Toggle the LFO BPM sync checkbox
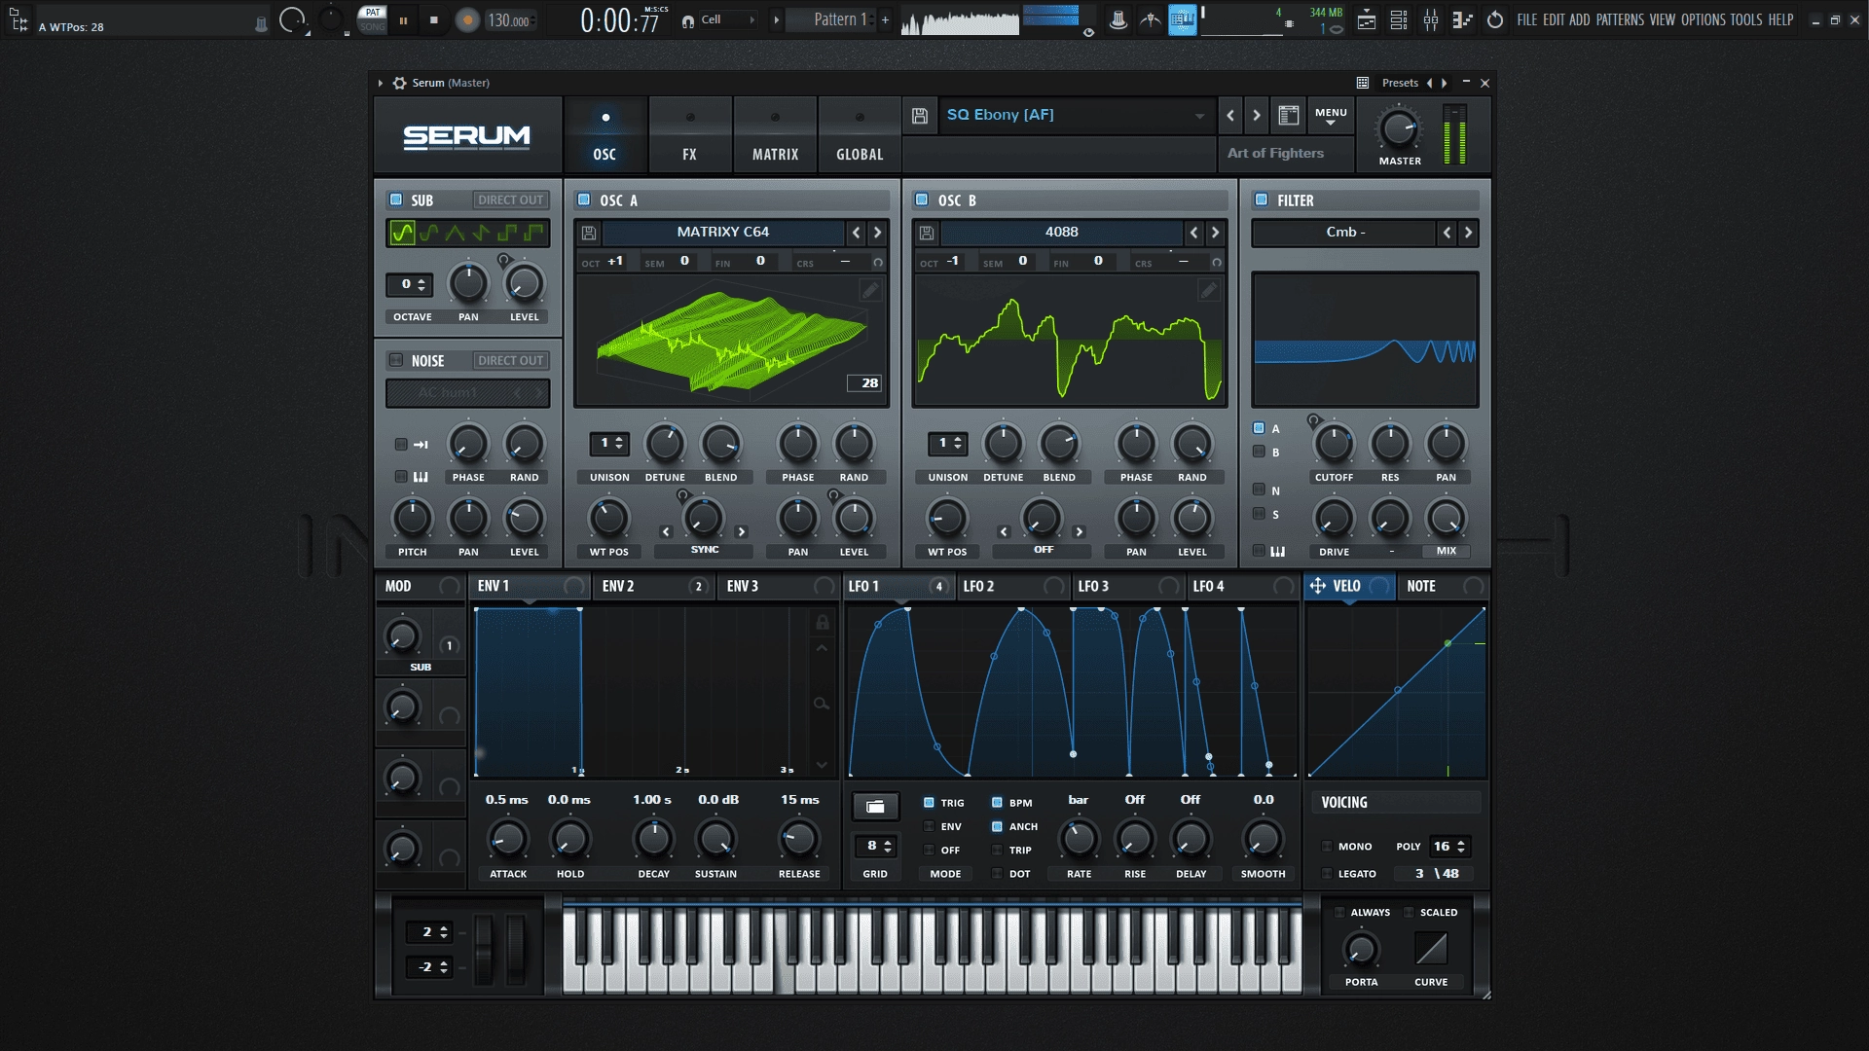Image resolution: width=1869 pixels, height=1051 pixels. click(997, 803)
